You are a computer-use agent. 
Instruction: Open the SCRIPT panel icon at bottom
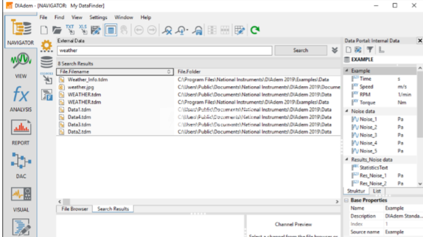tap(21, 227)
